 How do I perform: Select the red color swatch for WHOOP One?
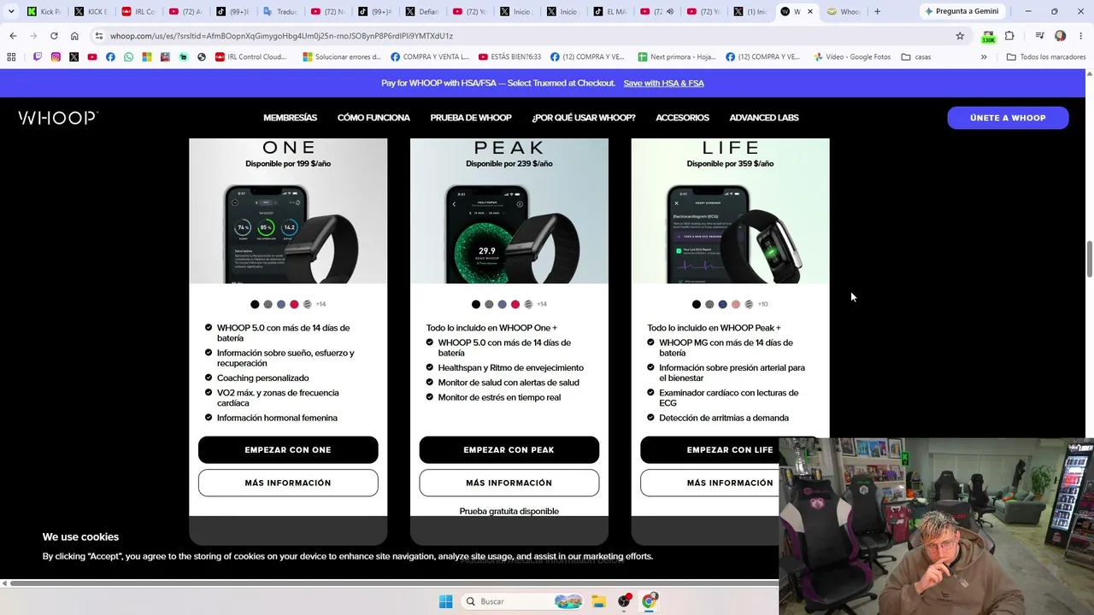coord(294,304)
